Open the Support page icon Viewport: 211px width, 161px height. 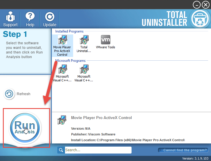point(10,16)
